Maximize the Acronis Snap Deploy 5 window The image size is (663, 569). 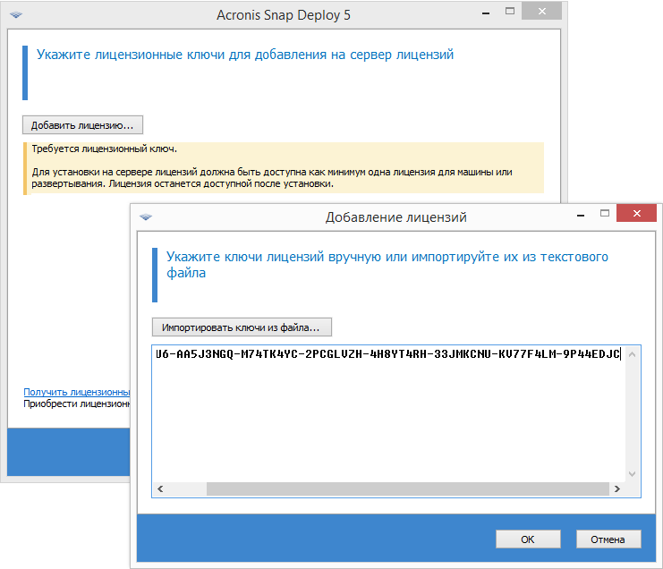click(510, 12)
